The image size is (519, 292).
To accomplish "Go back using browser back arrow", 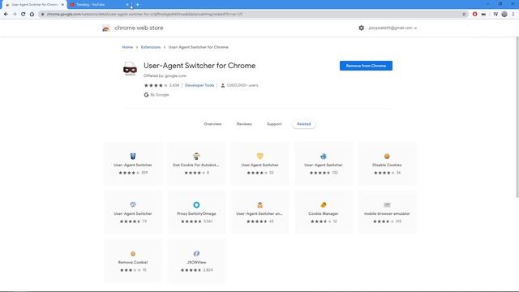I will point(6,15).
